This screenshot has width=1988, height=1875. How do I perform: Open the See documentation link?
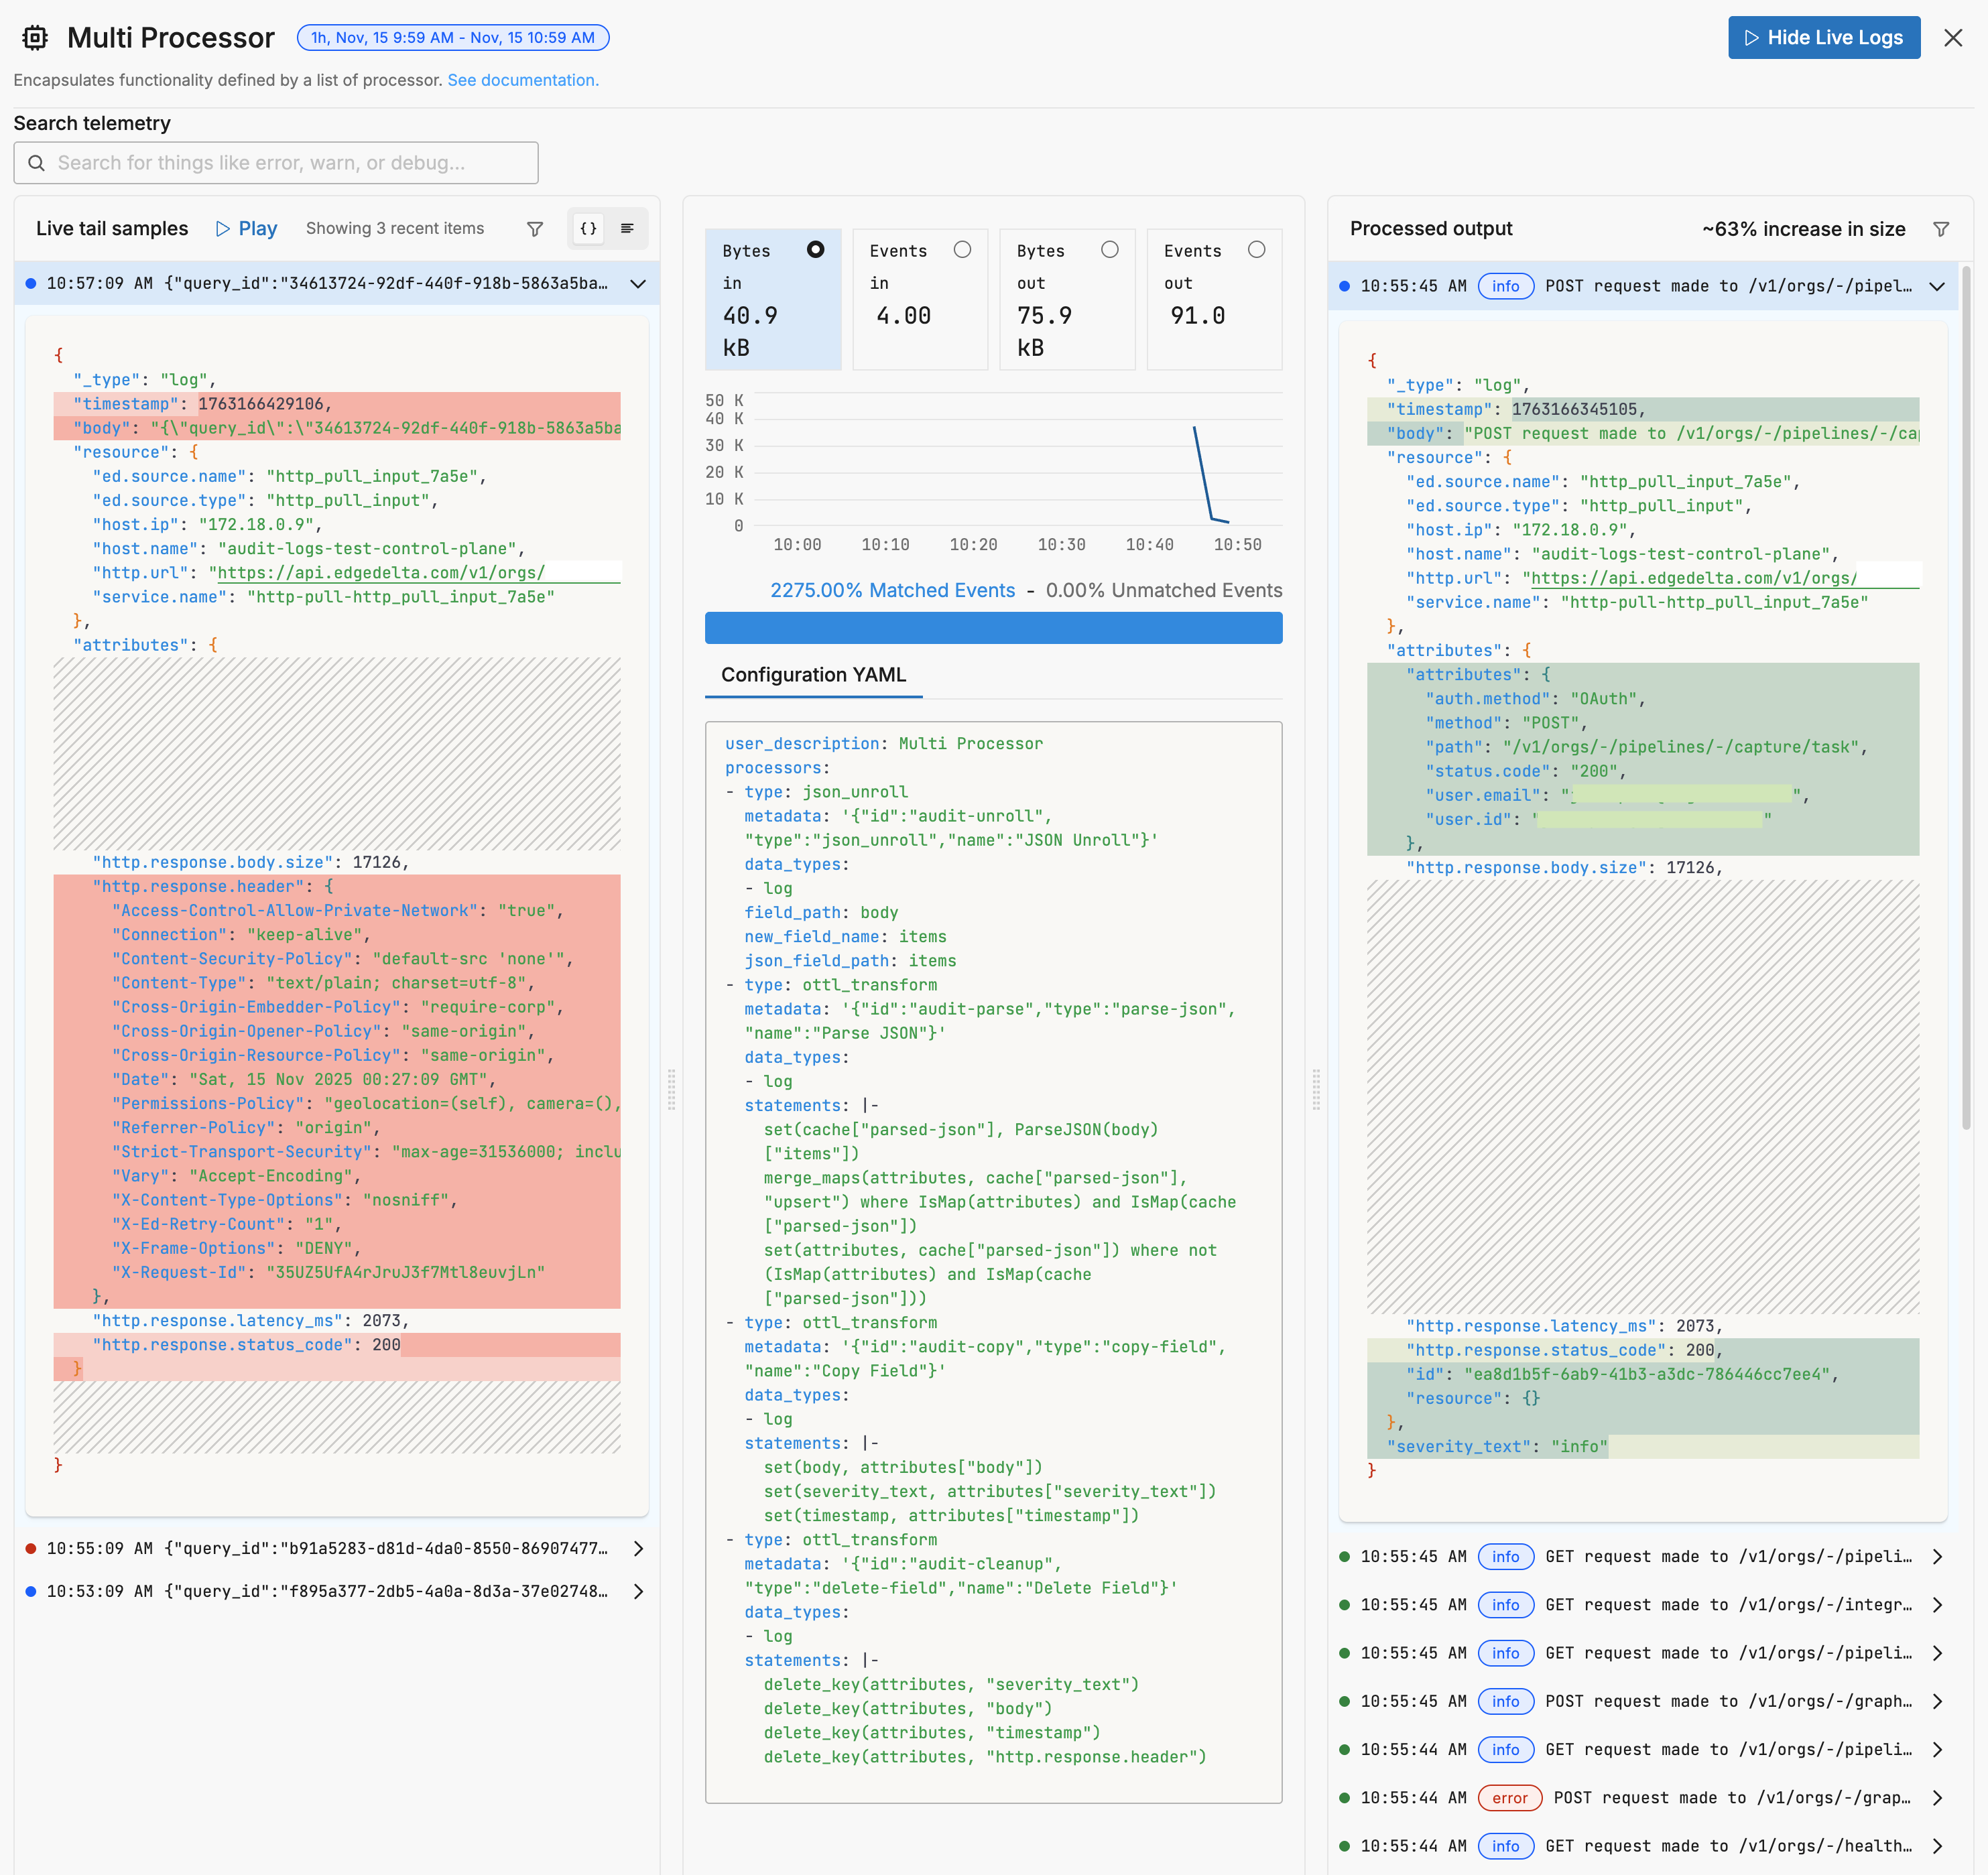pyautogui.click(x=522, y=80)
